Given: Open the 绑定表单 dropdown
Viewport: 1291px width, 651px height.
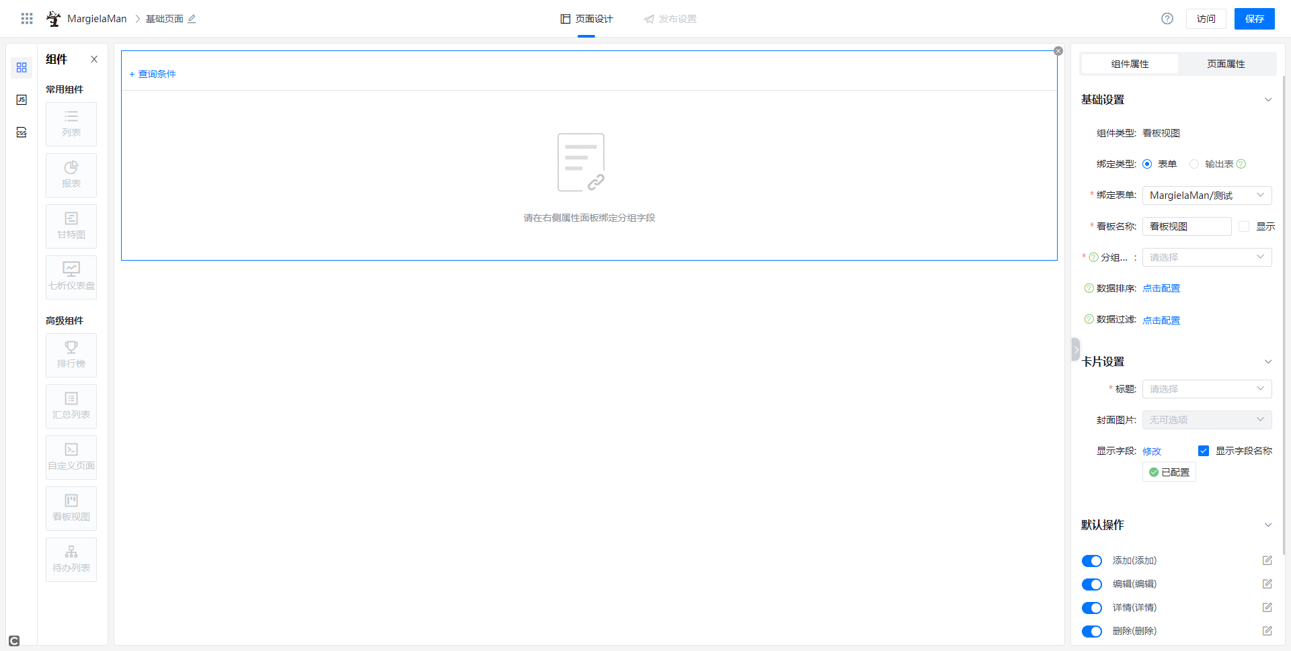Looking at the screenshot, I should tap(1207, 196).
